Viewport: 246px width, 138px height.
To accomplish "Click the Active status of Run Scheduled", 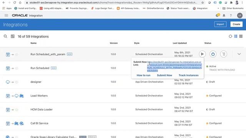I will coord(211,66).
